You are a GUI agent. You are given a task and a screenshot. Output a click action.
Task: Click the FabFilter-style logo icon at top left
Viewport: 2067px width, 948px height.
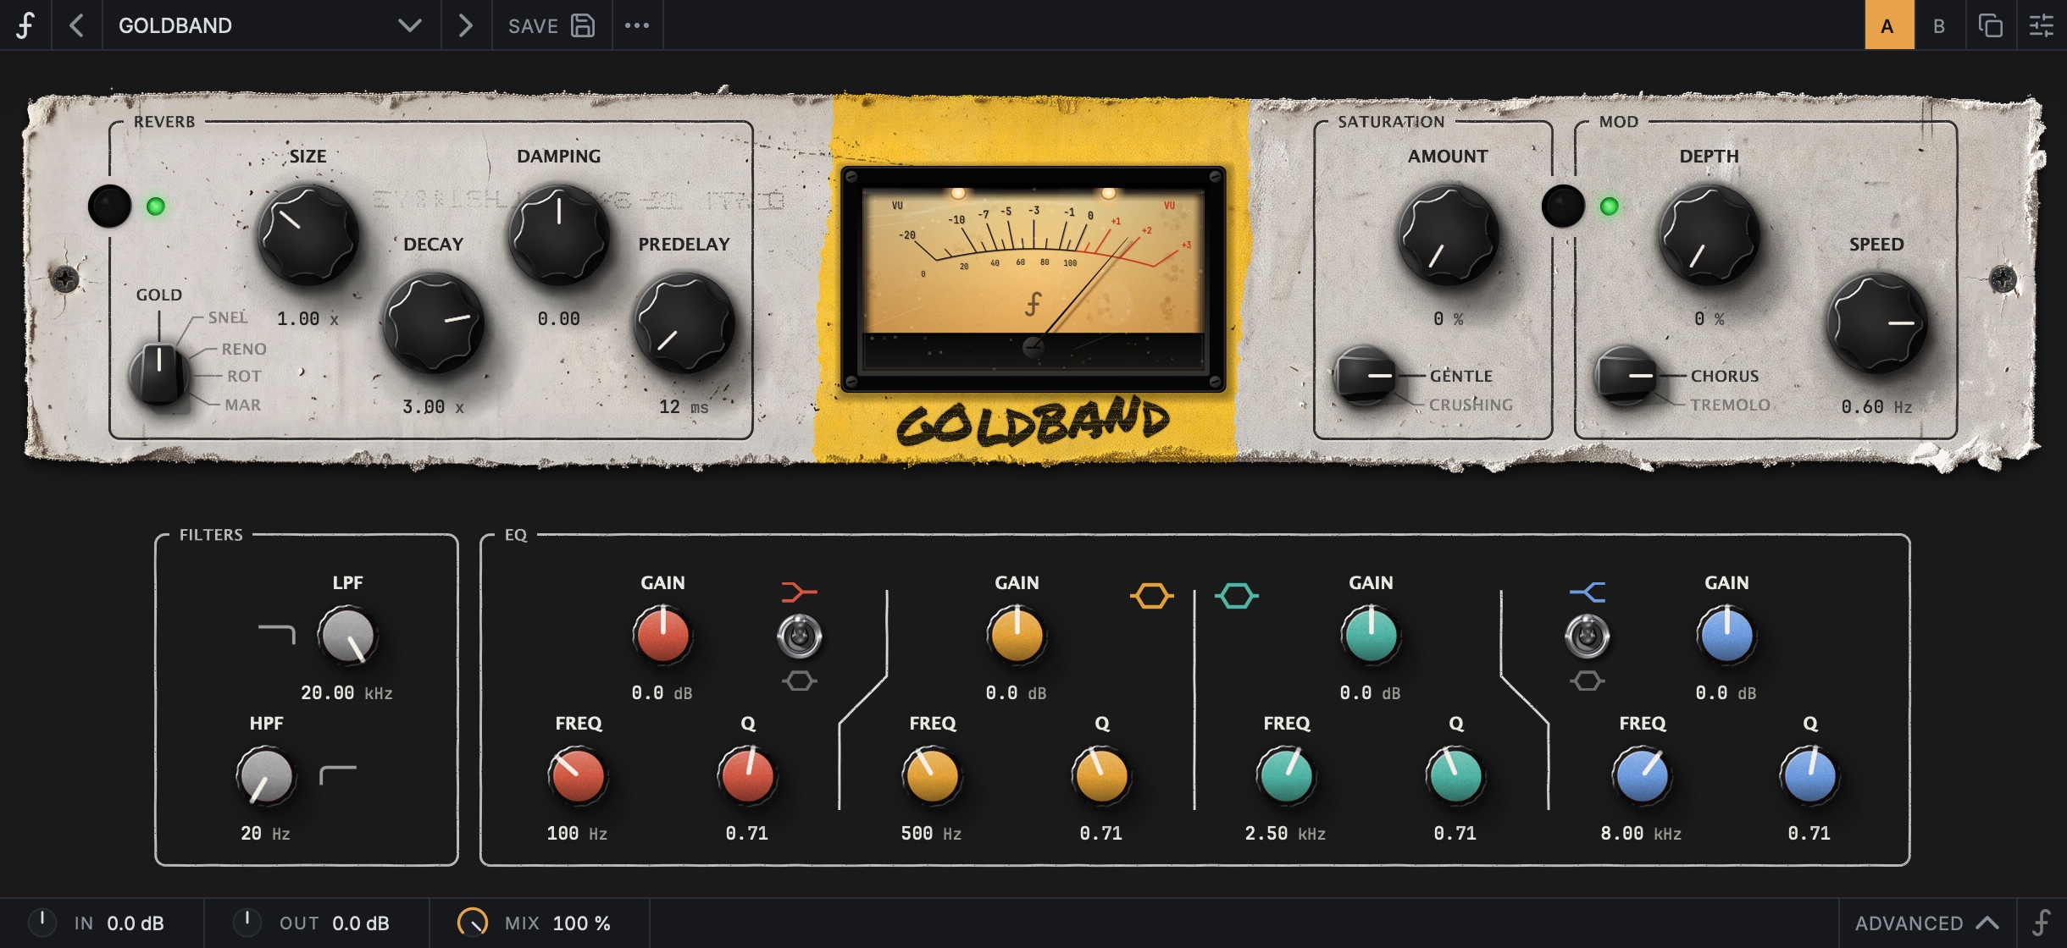coord(25,25)
